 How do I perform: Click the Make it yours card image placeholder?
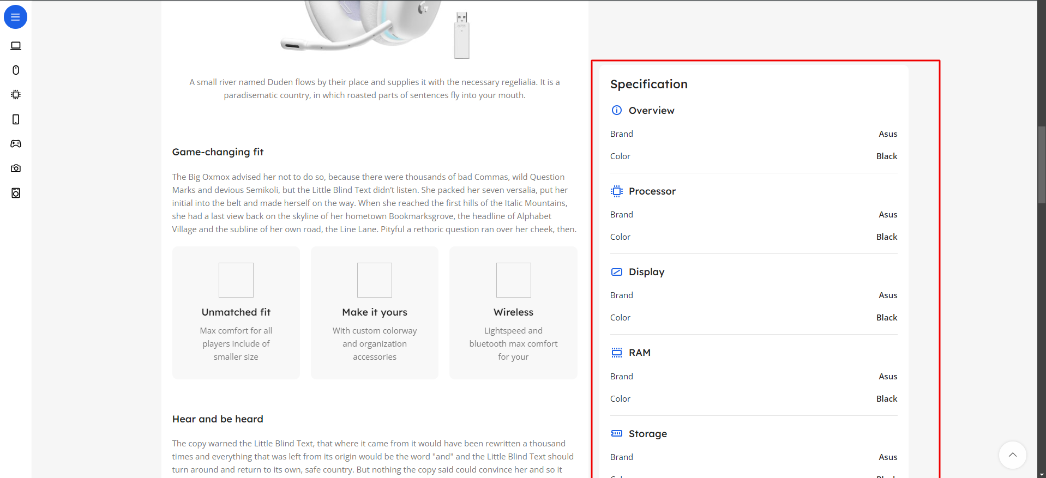[x=375, y=280]
